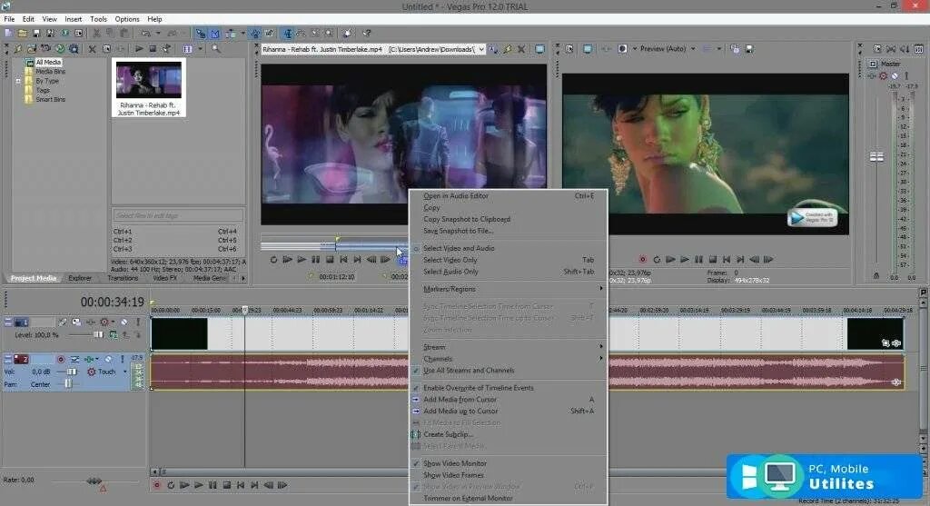
Task: Click Video Preview external monitor icon
Action: click(x=588, y=49)
